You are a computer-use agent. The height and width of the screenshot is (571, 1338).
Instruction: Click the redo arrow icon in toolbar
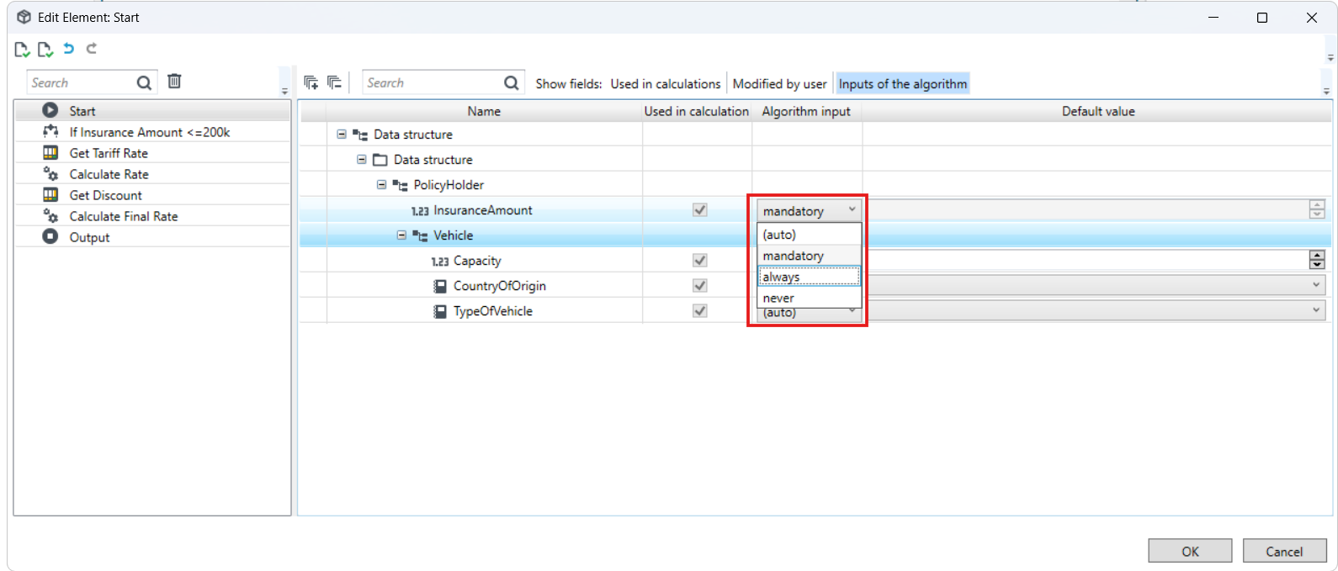(92, 49)
